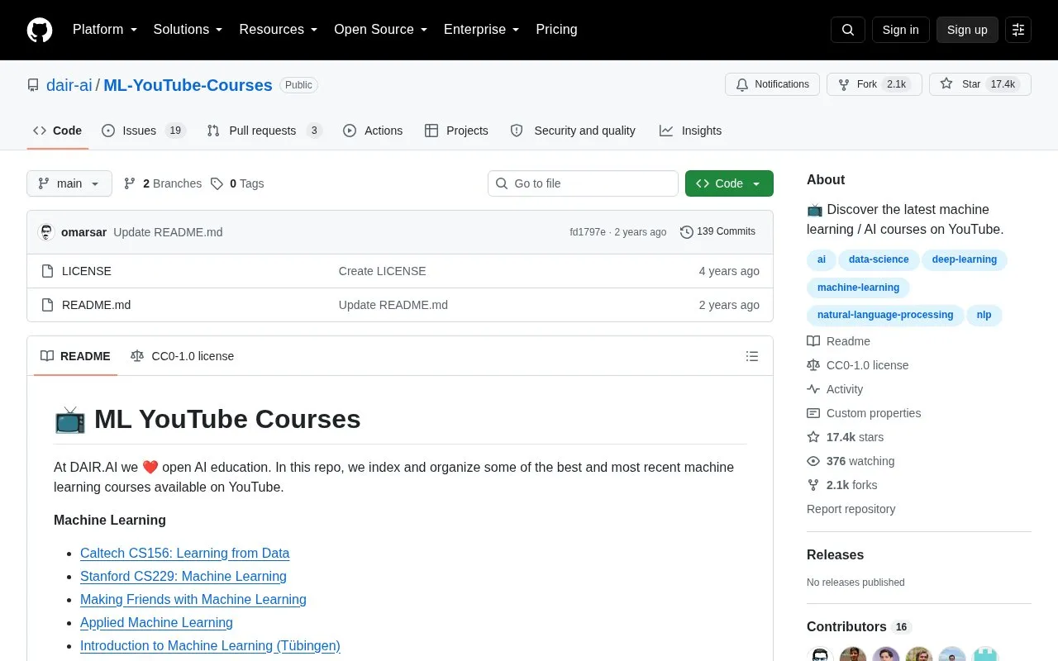Select the data-science topic tag

(x=879, y=259)
